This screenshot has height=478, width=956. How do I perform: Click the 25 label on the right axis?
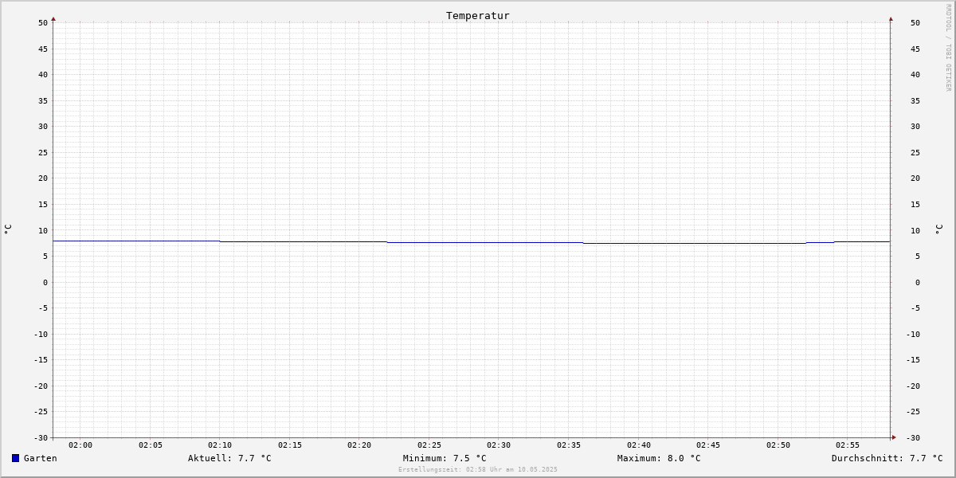[x=915, y=152]
